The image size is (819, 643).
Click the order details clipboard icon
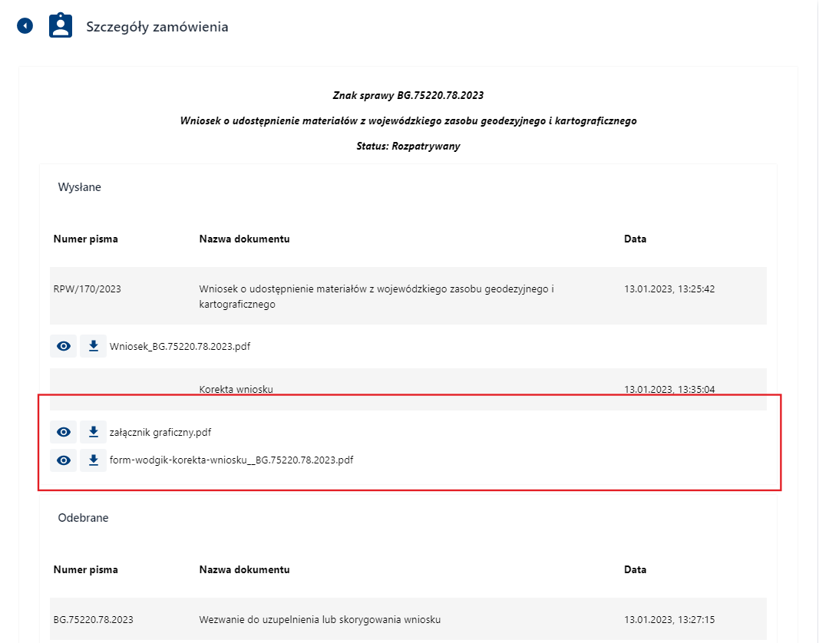(x=61, y=26)
